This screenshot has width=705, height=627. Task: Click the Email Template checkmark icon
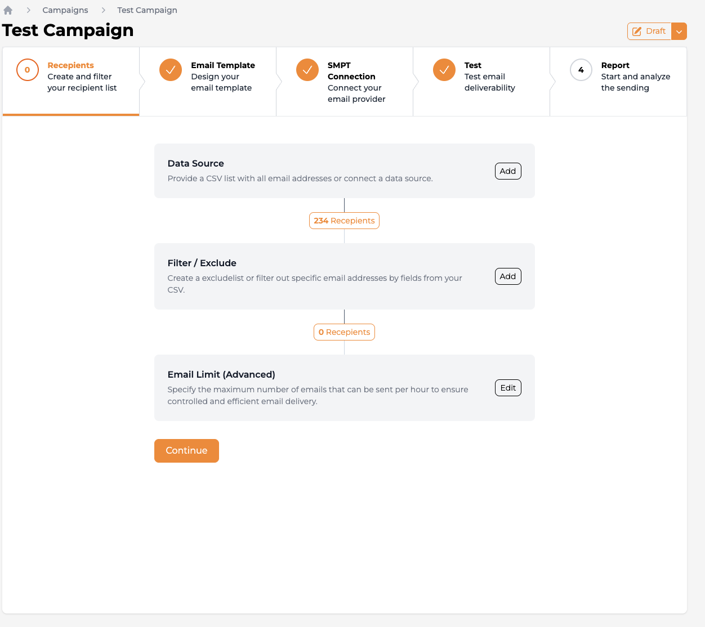(171, 70)
